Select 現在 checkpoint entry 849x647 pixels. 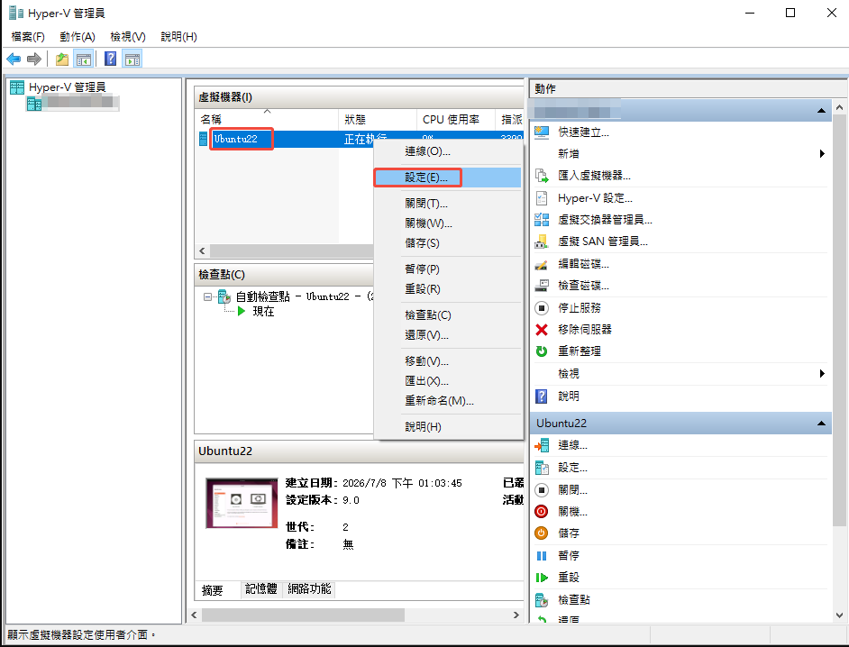(264, 311)
